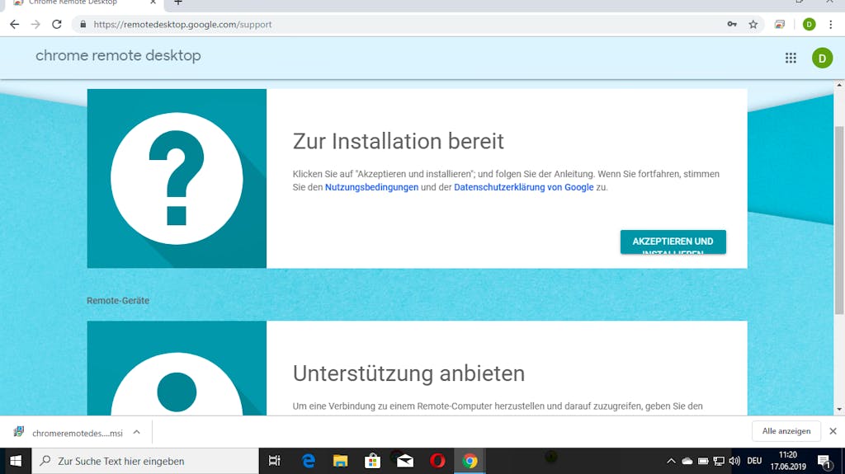
Task: Click the chrome remote desktop title
Action: point(118,55)
